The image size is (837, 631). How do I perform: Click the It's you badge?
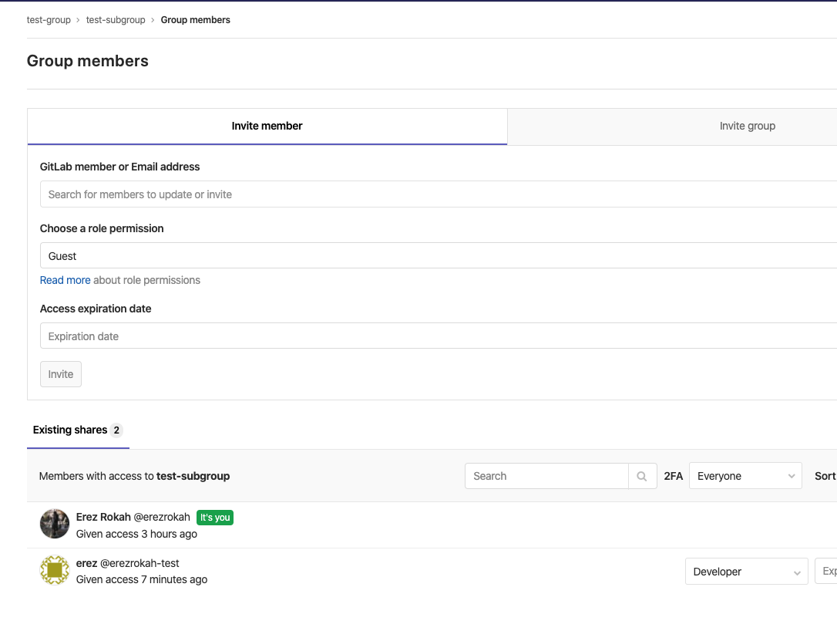(215, 517)
